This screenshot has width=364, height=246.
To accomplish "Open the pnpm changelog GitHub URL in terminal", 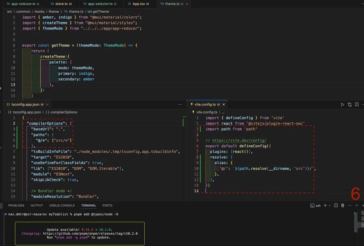I will pyautogui.click(x=90, y=234).
